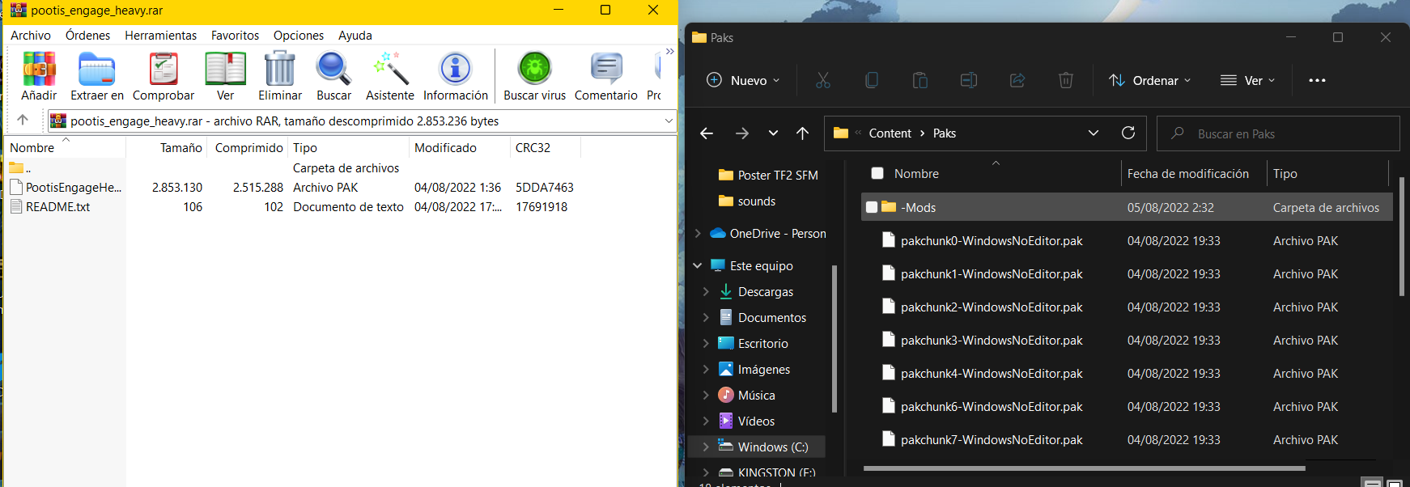Click the Buscar en Paks search field
Screen dimensions: 1410x487
pyautogui.click(x=1278, y=133)
